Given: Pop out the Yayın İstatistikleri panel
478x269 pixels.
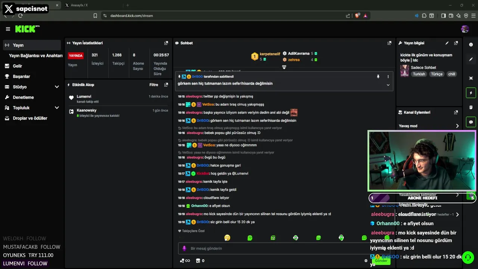Looking at the screenshot, I should click(x=166, y=43).
